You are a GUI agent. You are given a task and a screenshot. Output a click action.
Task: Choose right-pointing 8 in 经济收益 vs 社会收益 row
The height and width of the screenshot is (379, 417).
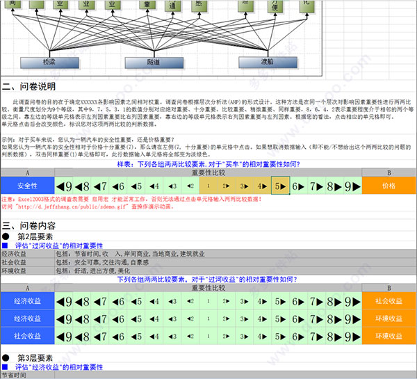click(335, 301)
